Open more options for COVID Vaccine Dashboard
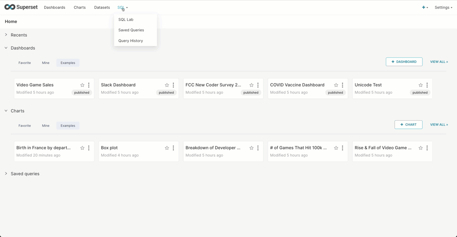 (342, 85)
